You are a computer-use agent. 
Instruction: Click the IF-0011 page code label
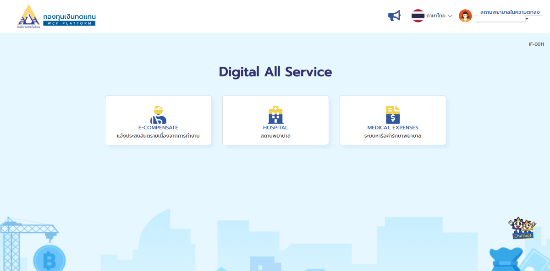(536, 44)
